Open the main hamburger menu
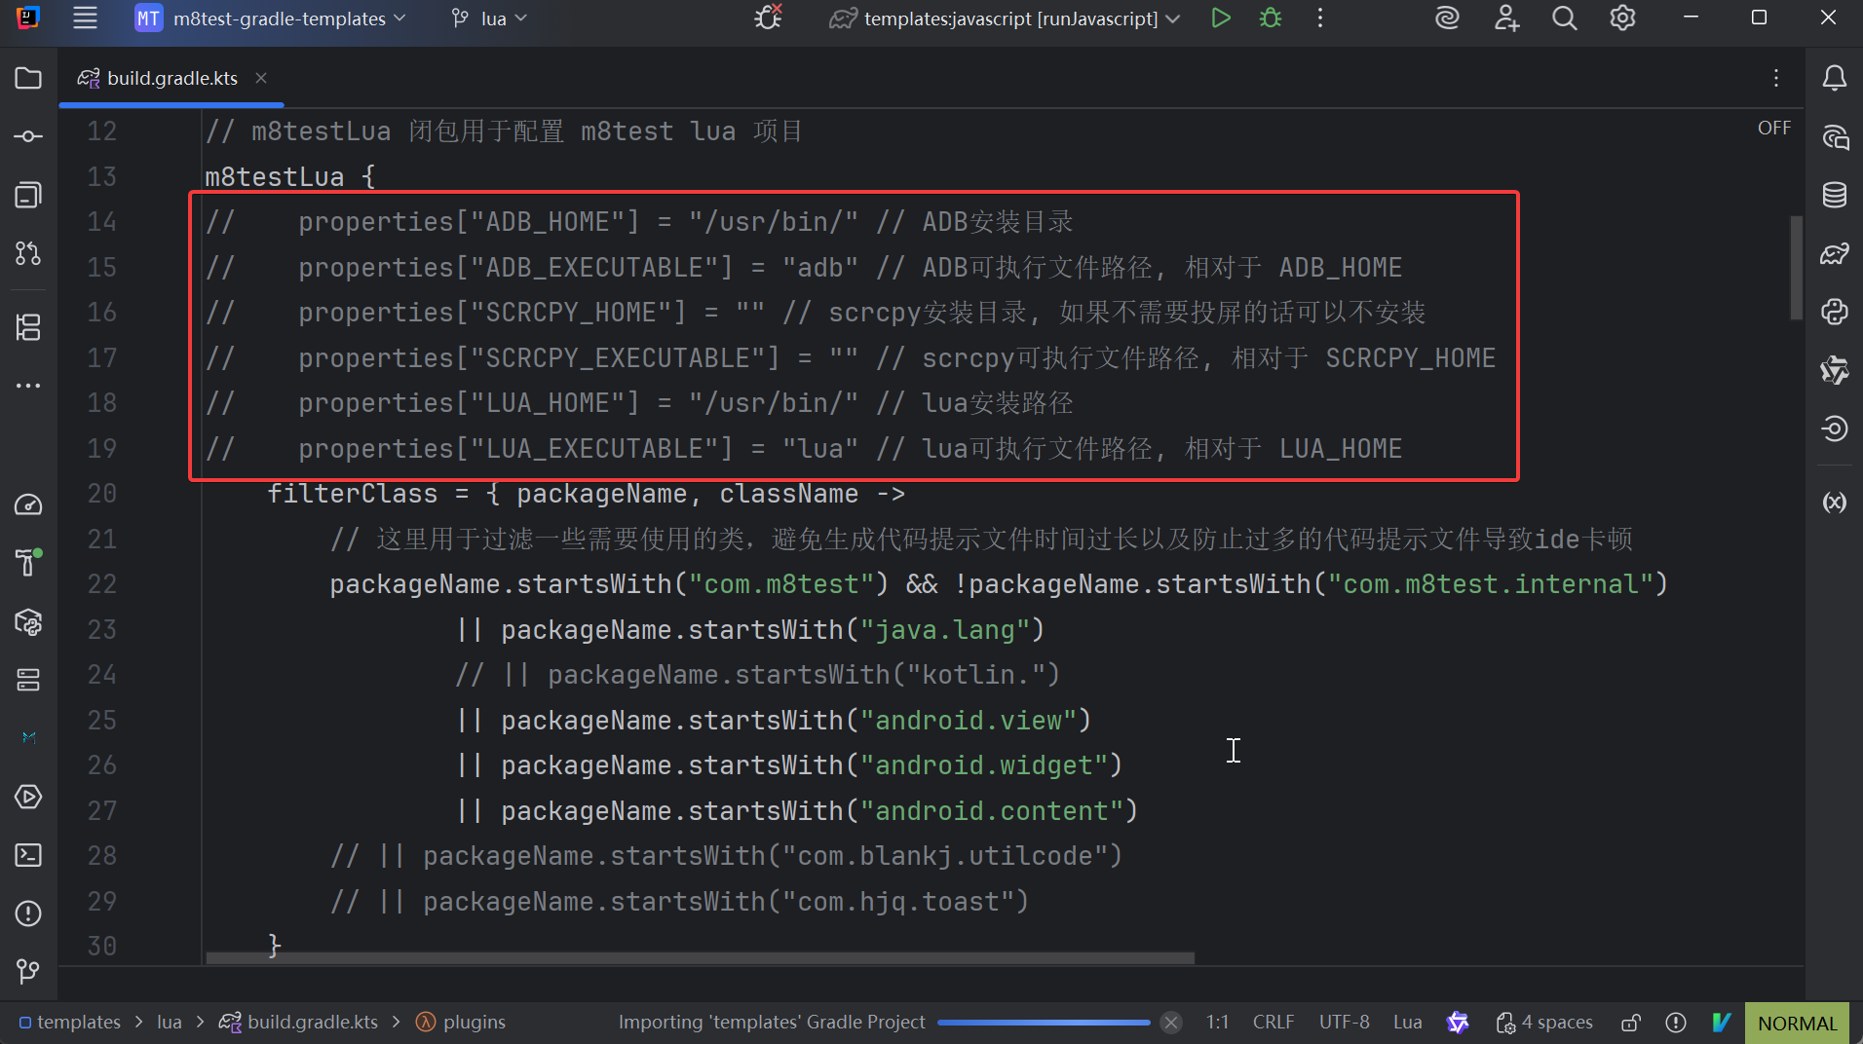This screenshot has height=1044, width=1863. (x=86, y=19)
